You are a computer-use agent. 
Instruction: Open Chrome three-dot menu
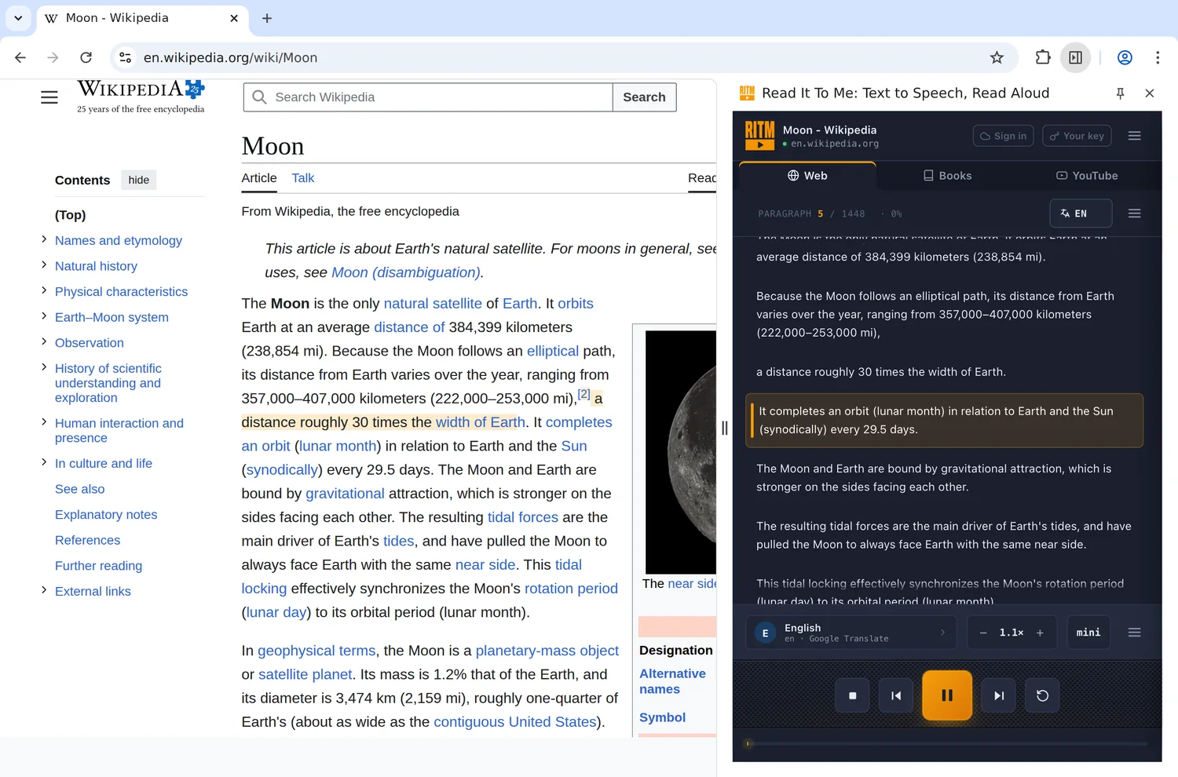pyautogui.click(x=1158, y=57)
